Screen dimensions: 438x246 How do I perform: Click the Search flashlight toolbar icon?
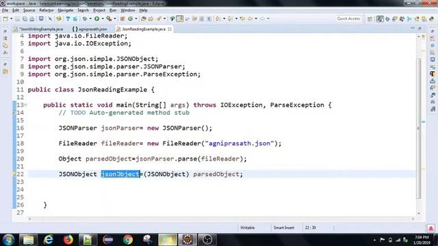coord(159,18)
